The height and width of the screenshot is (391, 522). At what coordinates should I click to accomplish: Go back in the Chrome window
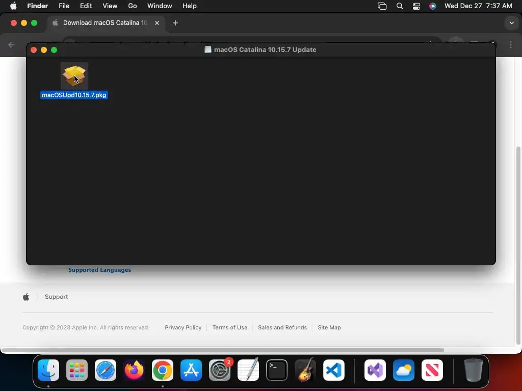(12, 45)
